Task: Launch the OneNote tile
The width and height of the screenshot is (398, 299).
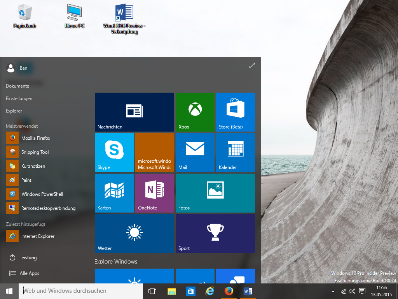Action: [155, 193]
